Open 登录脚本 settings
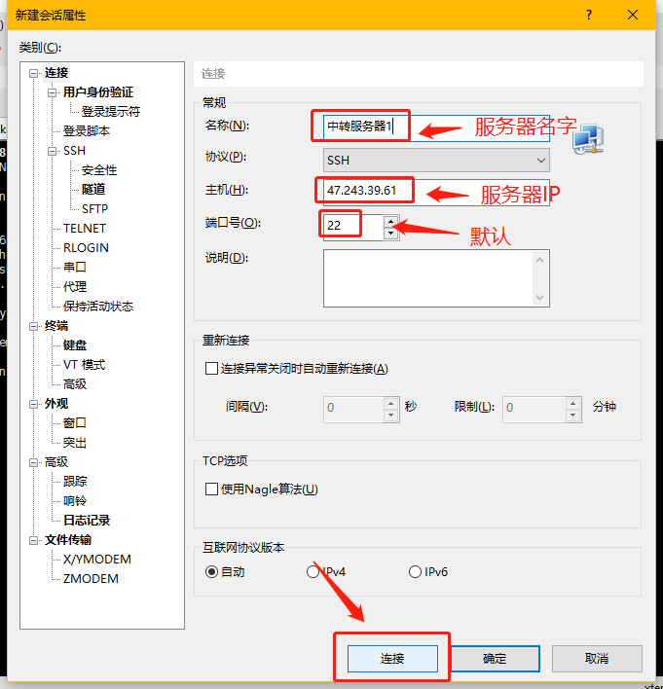 87,131
